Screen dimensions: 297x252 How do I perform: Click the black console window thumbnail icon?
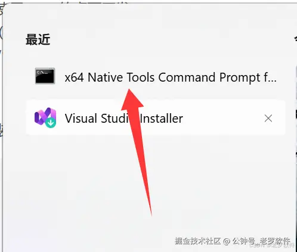[x=45, y=76]
